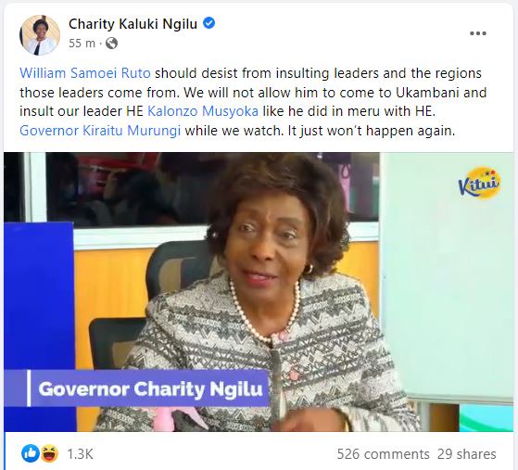Play the video of Governor Ngilu speaking

point(259,292)
